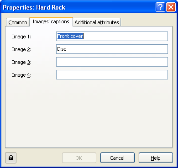Place cursor in the Image 4 caption field
The width and height of the screenshot is (178, 168).
[112, 74]
